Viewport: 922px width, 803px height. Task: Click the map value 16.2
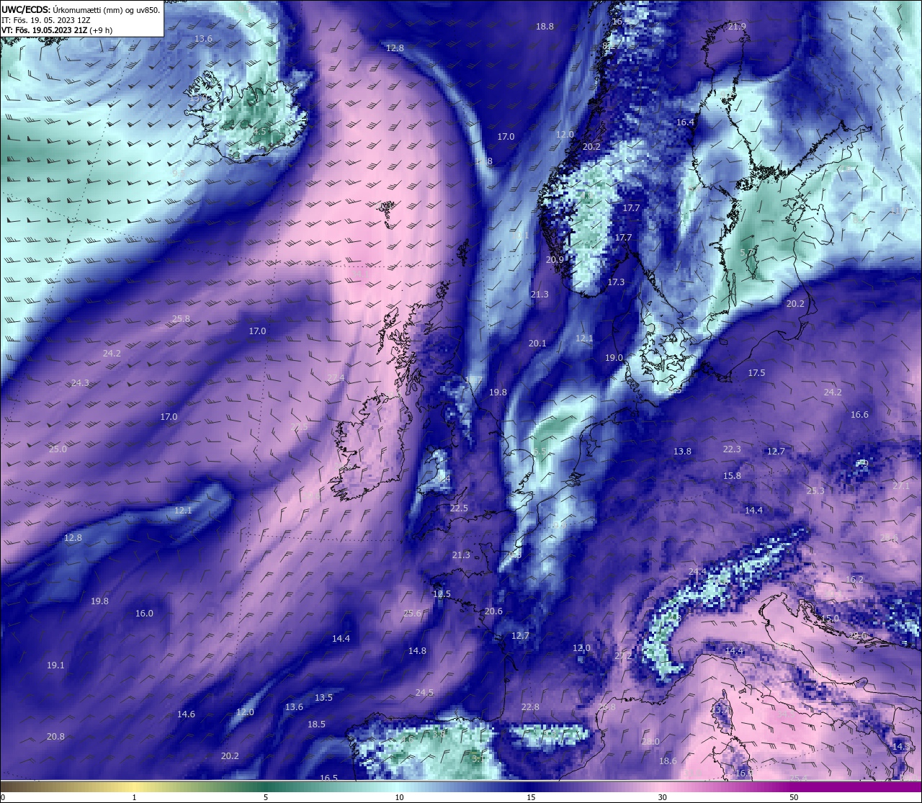click(854, 580)
